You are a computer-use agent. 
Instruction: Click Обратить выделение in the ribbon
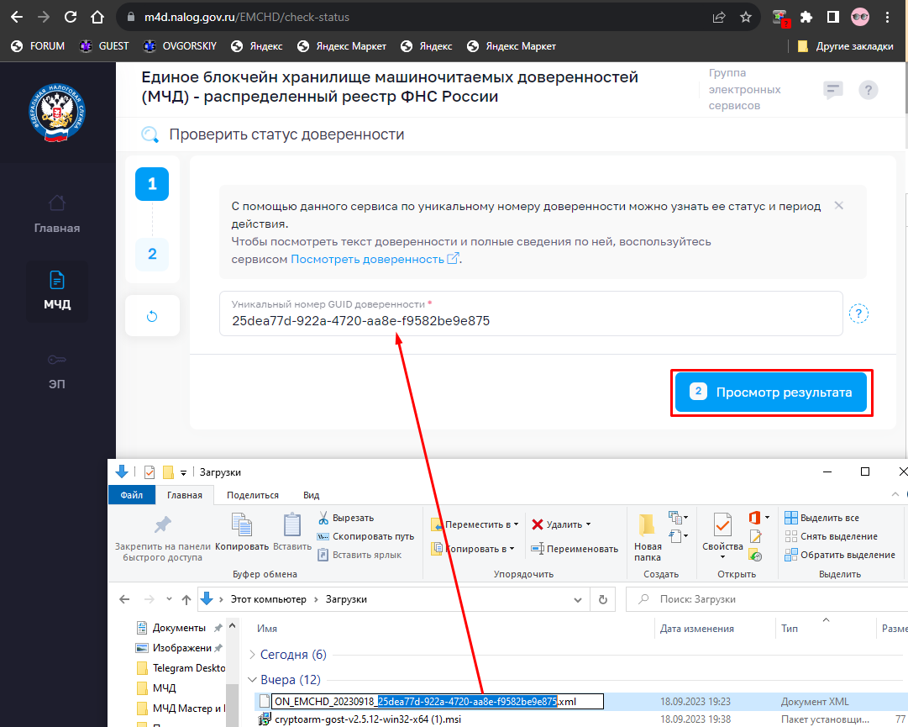pos(840,555)
